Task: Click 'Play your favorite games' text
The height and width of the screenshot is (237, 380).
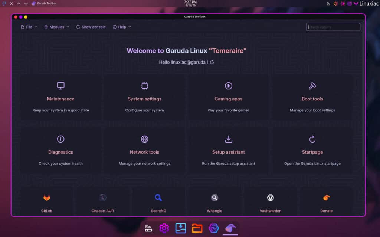Action: click(x=228, y=110)
